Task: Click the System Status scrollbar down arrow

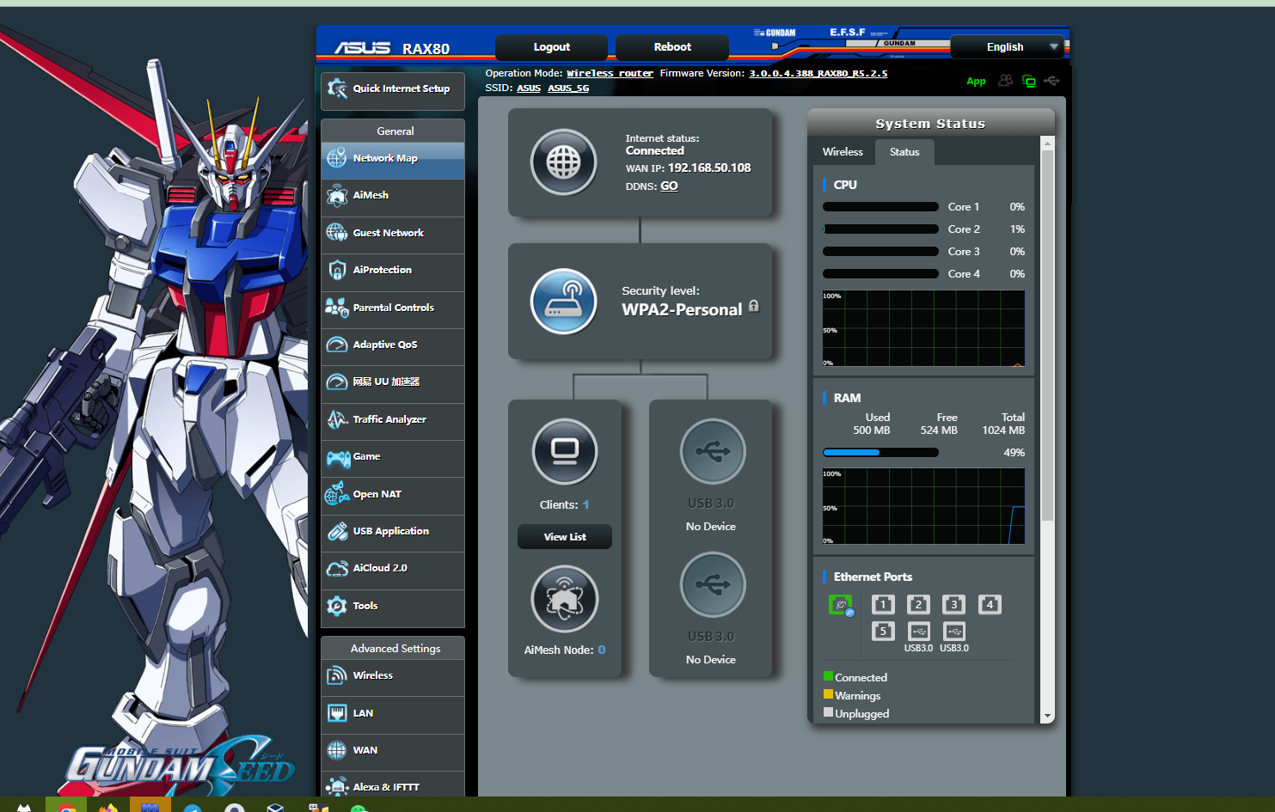Action: (1047, 716)
